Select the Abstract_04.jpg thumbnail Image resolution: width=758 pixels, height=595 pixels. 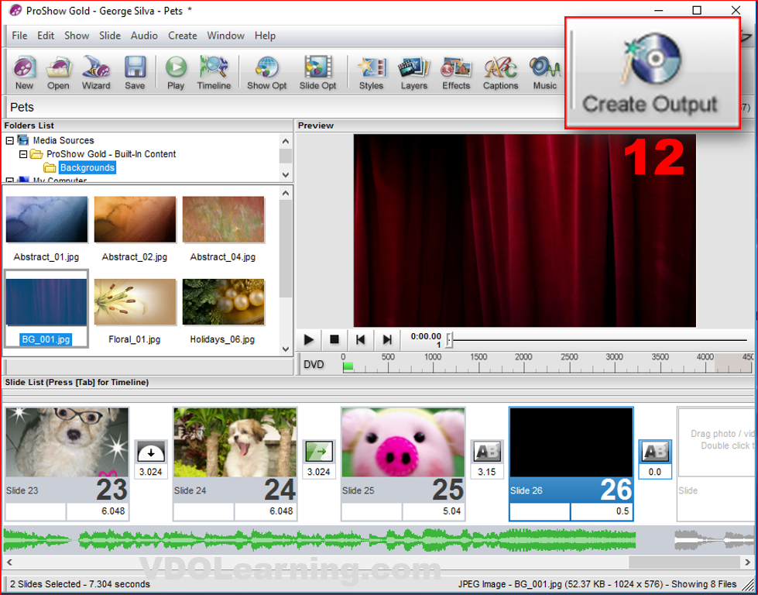point(223,219)
